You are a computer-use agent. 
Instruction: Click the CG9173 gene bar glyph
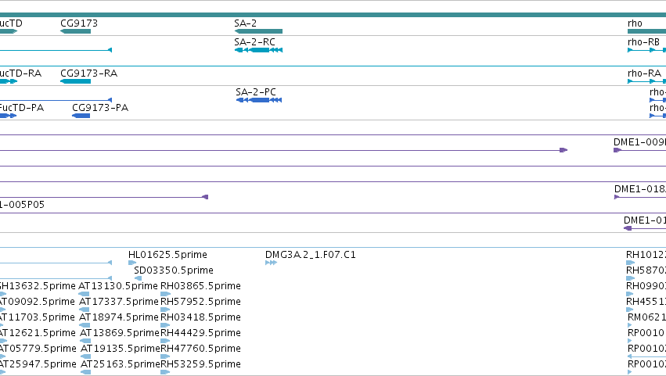click(76, 31)
